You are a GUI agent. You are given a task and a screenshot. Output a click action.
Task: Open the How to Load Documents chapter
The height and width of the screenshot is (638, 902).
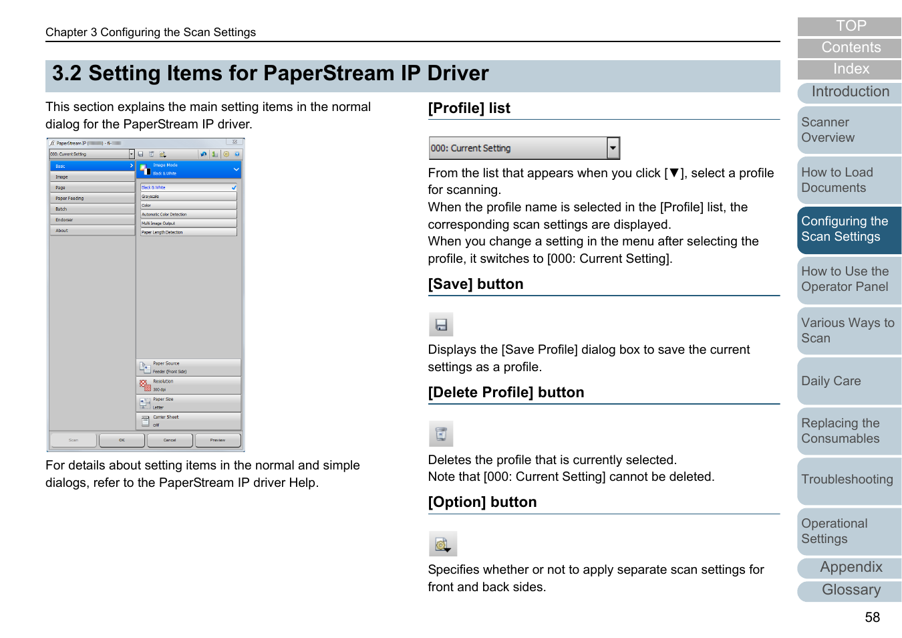coord(850,180)
